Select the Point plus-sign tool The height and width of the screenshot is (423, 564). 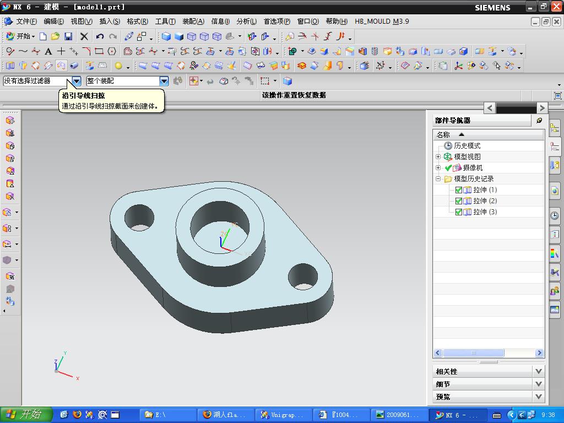click(61, 51)
